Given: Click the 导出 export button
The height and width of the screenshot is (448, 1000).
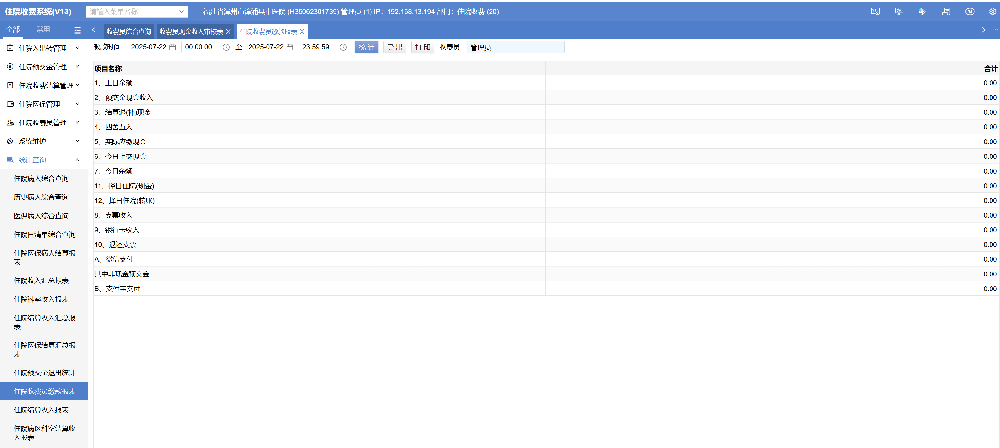Looking at the screenshot, I should click(394, 47).
